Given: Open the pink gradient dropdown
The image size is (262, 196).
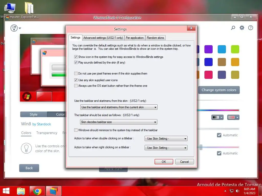Looking at the screenshot, I should tap(233, 117).
